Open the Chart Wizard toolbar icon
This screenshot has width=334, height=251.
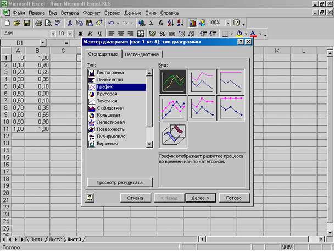click(192, 23)
